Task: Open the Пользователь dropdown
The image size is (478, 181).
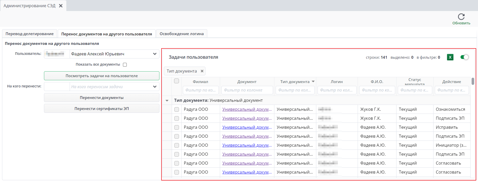Action: [x=155, y=54]
